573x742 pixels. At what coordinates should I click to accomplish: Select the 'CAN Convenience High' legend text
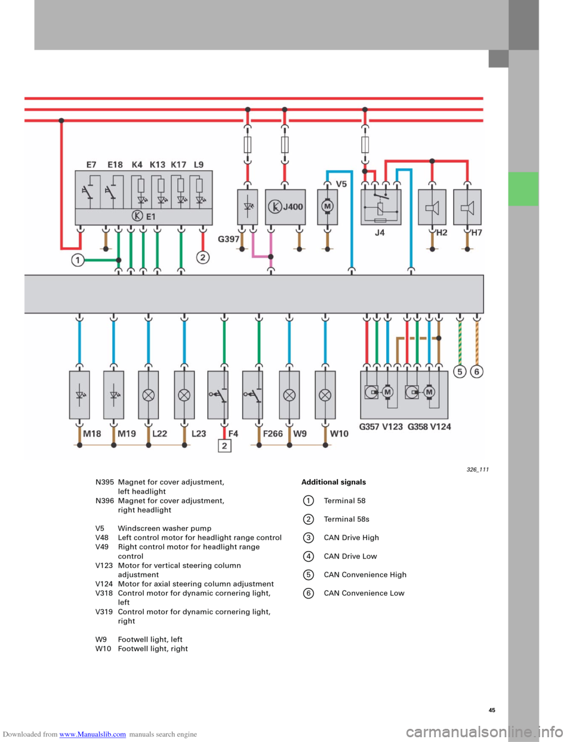click(x=365, y=575)
